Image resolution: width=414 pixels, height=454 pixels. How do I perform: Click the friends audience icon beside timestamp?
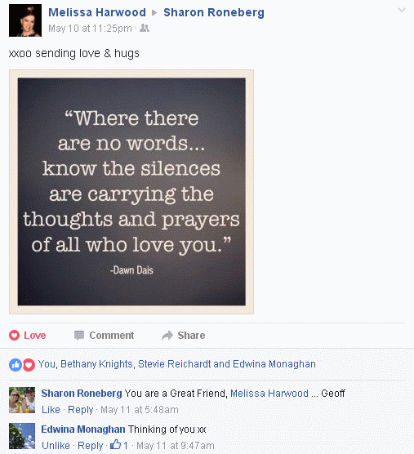pos(145,28)
